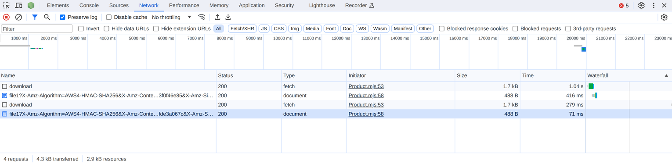Activate the inspect element picker icon
The image size is (672, 164).
click(6, 5)
